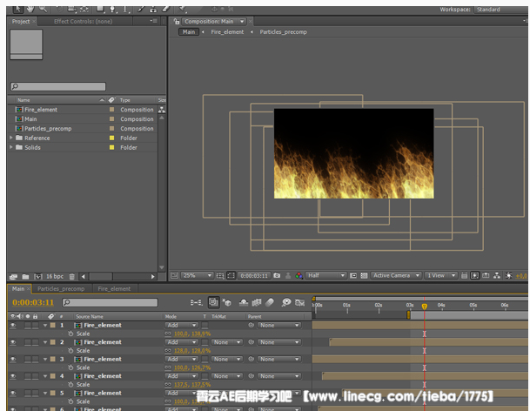Click the Fire_element breadcrumb in composition viewer
Image resolution: width=530 pixels, height=411 pixels.
[x=227, y=32]
